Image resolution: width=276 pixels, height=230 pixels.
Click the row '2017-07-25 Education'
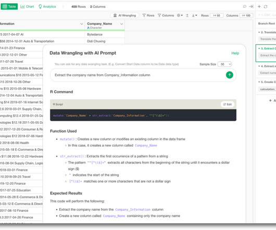coord(21,190)
